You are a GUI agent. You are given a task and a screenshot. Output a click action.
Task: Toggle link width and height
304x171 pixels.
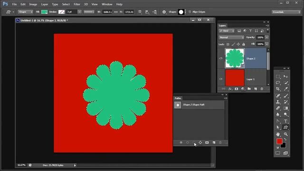(x=116, y=12)
